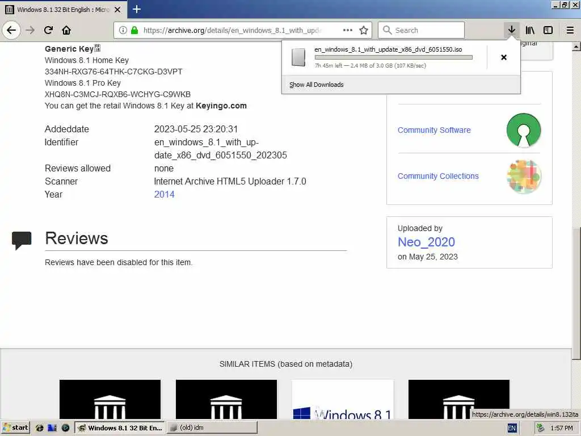Show site information for archive.org
This screenshot has width=581, height=436.
[123, 30]
